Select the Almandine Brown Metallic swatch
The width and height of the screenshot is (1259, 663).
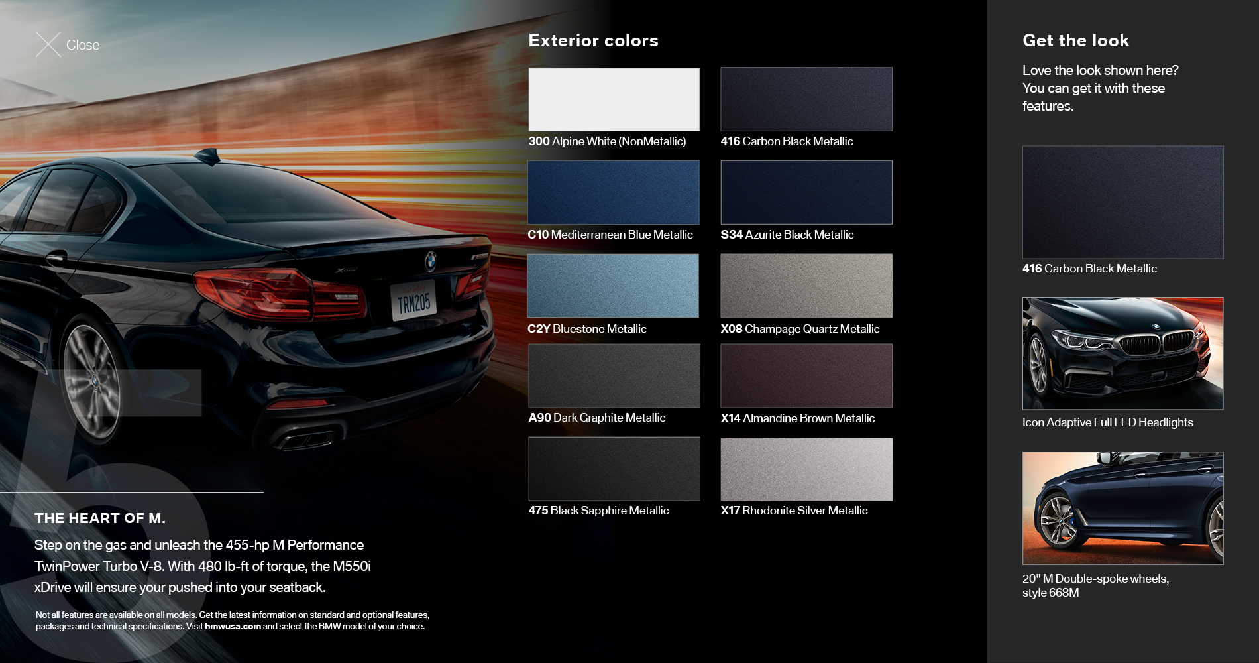806,375
